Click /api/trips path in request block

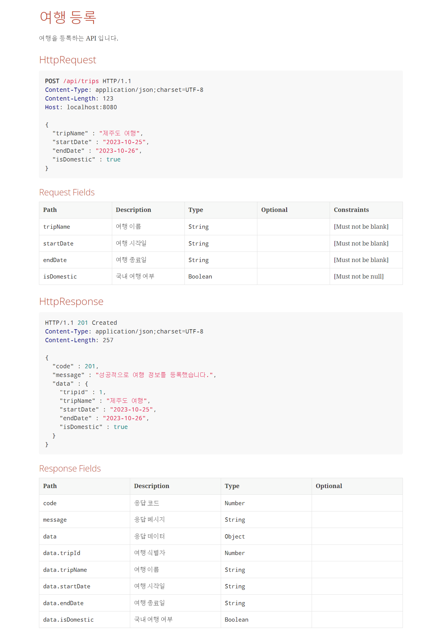tap(81, 81)
